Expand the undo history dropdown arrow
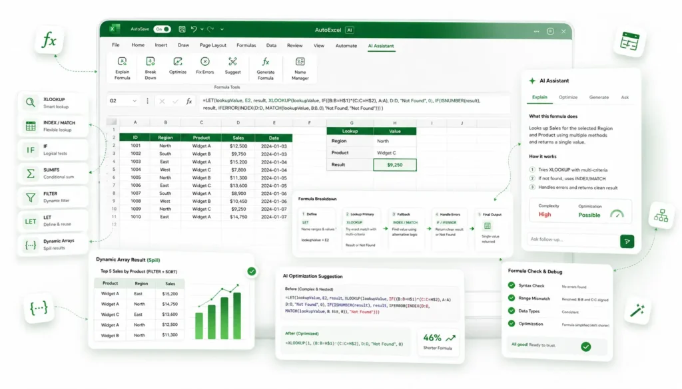This screenshot has height=389, width=682. click(x=202, y=29)
